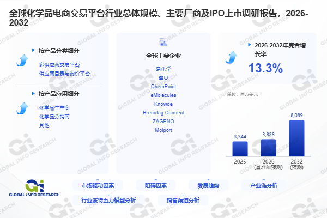Click the 2026 bar in chart
The width and height of the screenshot is (327, 218).
point(268,148)
